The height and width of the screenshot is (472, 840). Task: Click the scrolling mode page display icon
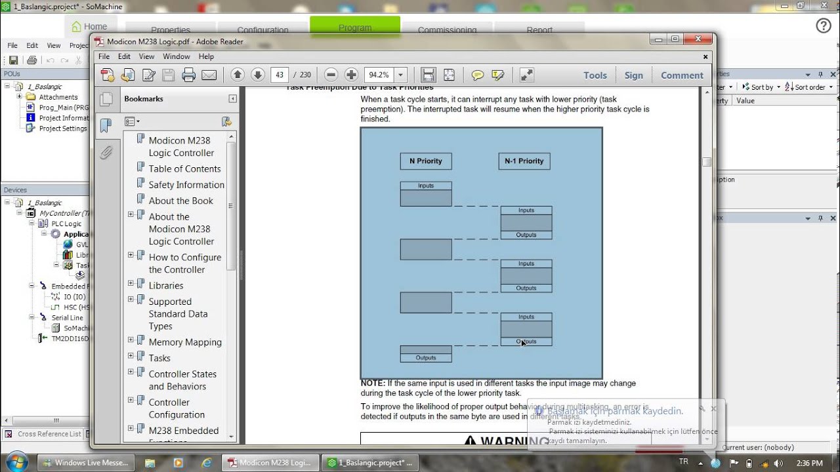(429, 75)
